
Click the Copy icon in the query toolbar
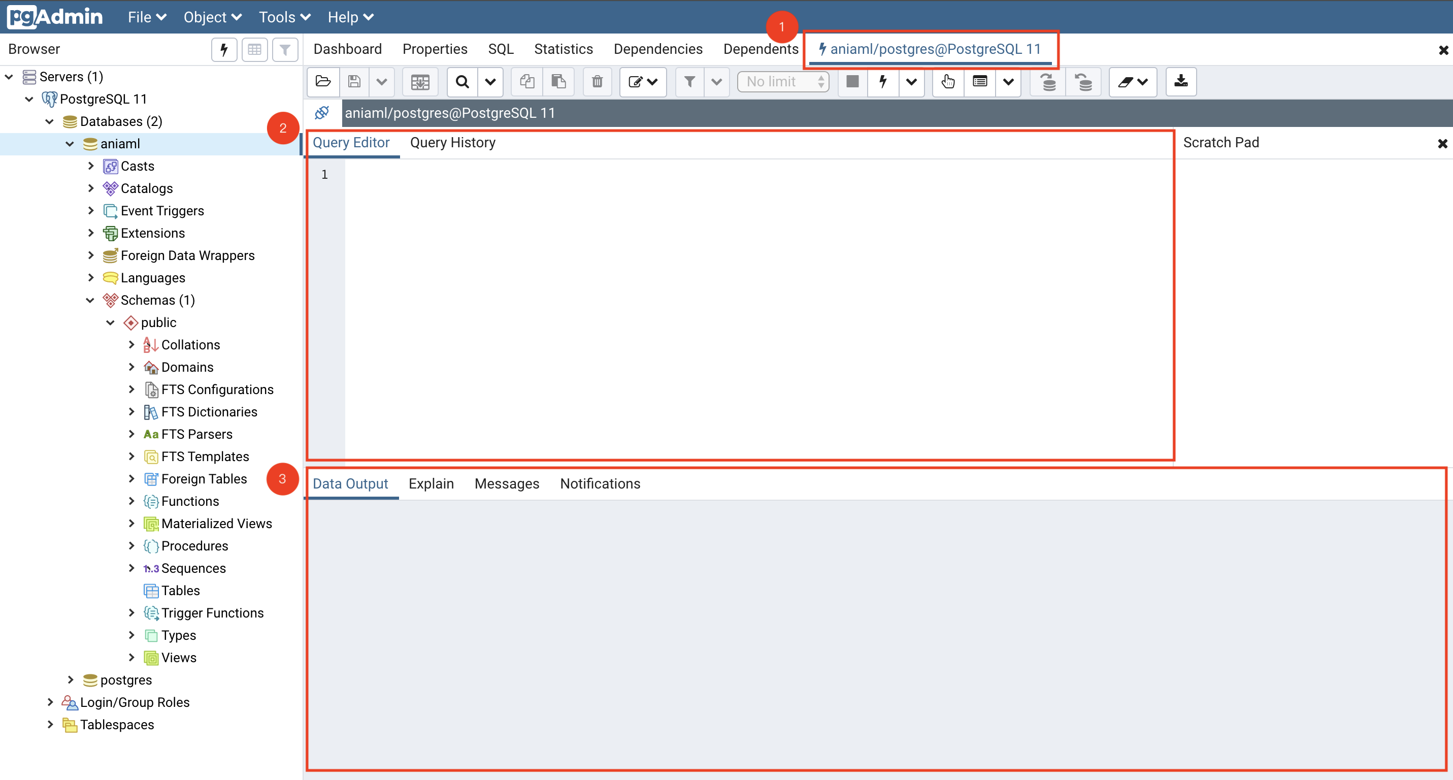point(527,82)
